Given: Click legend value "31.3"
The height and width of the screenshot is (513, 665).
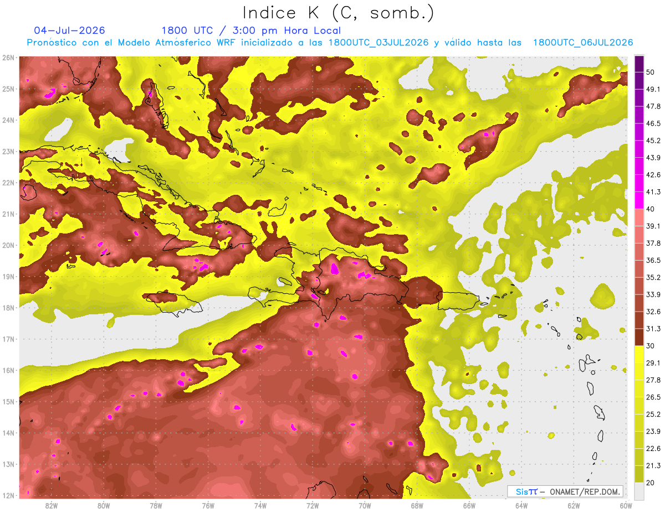Looking at the screenshot, I should (x=653, y=329).
